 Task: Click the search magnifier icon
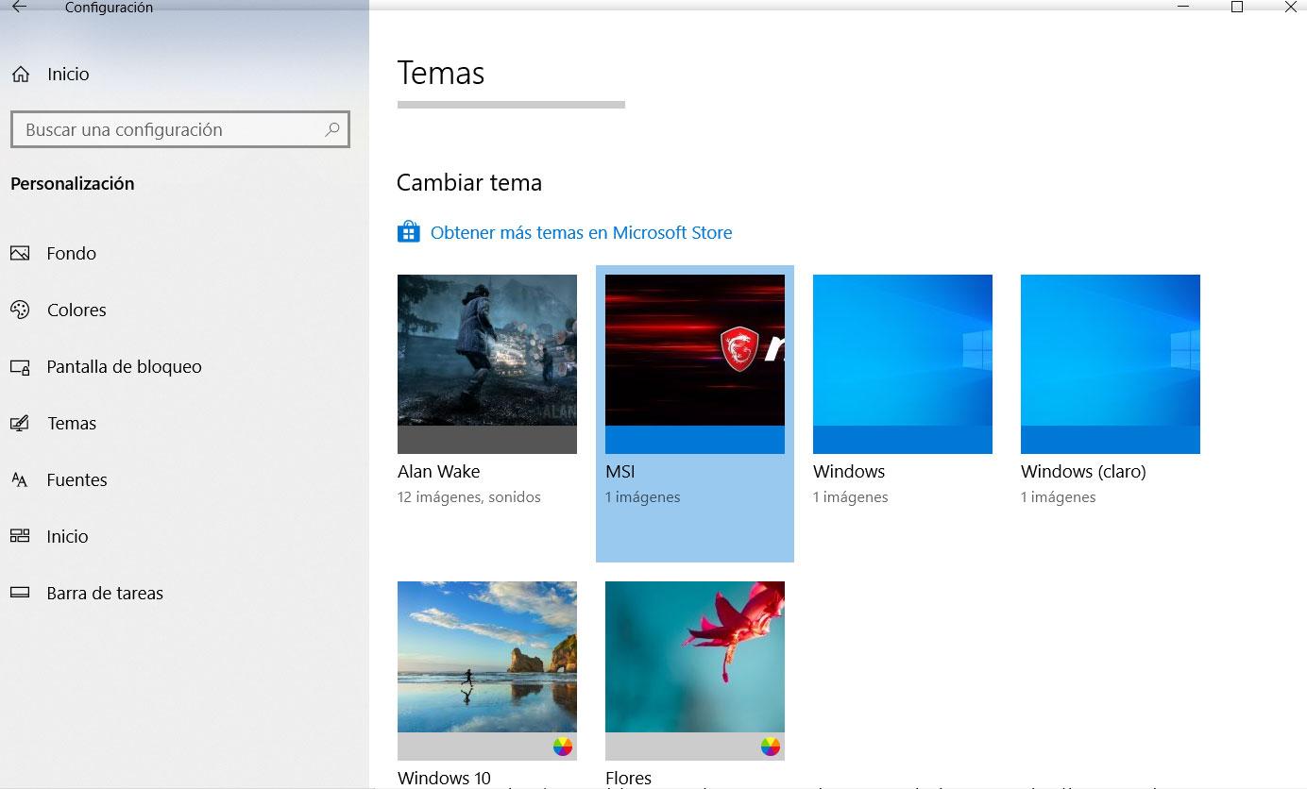(331, 129)
